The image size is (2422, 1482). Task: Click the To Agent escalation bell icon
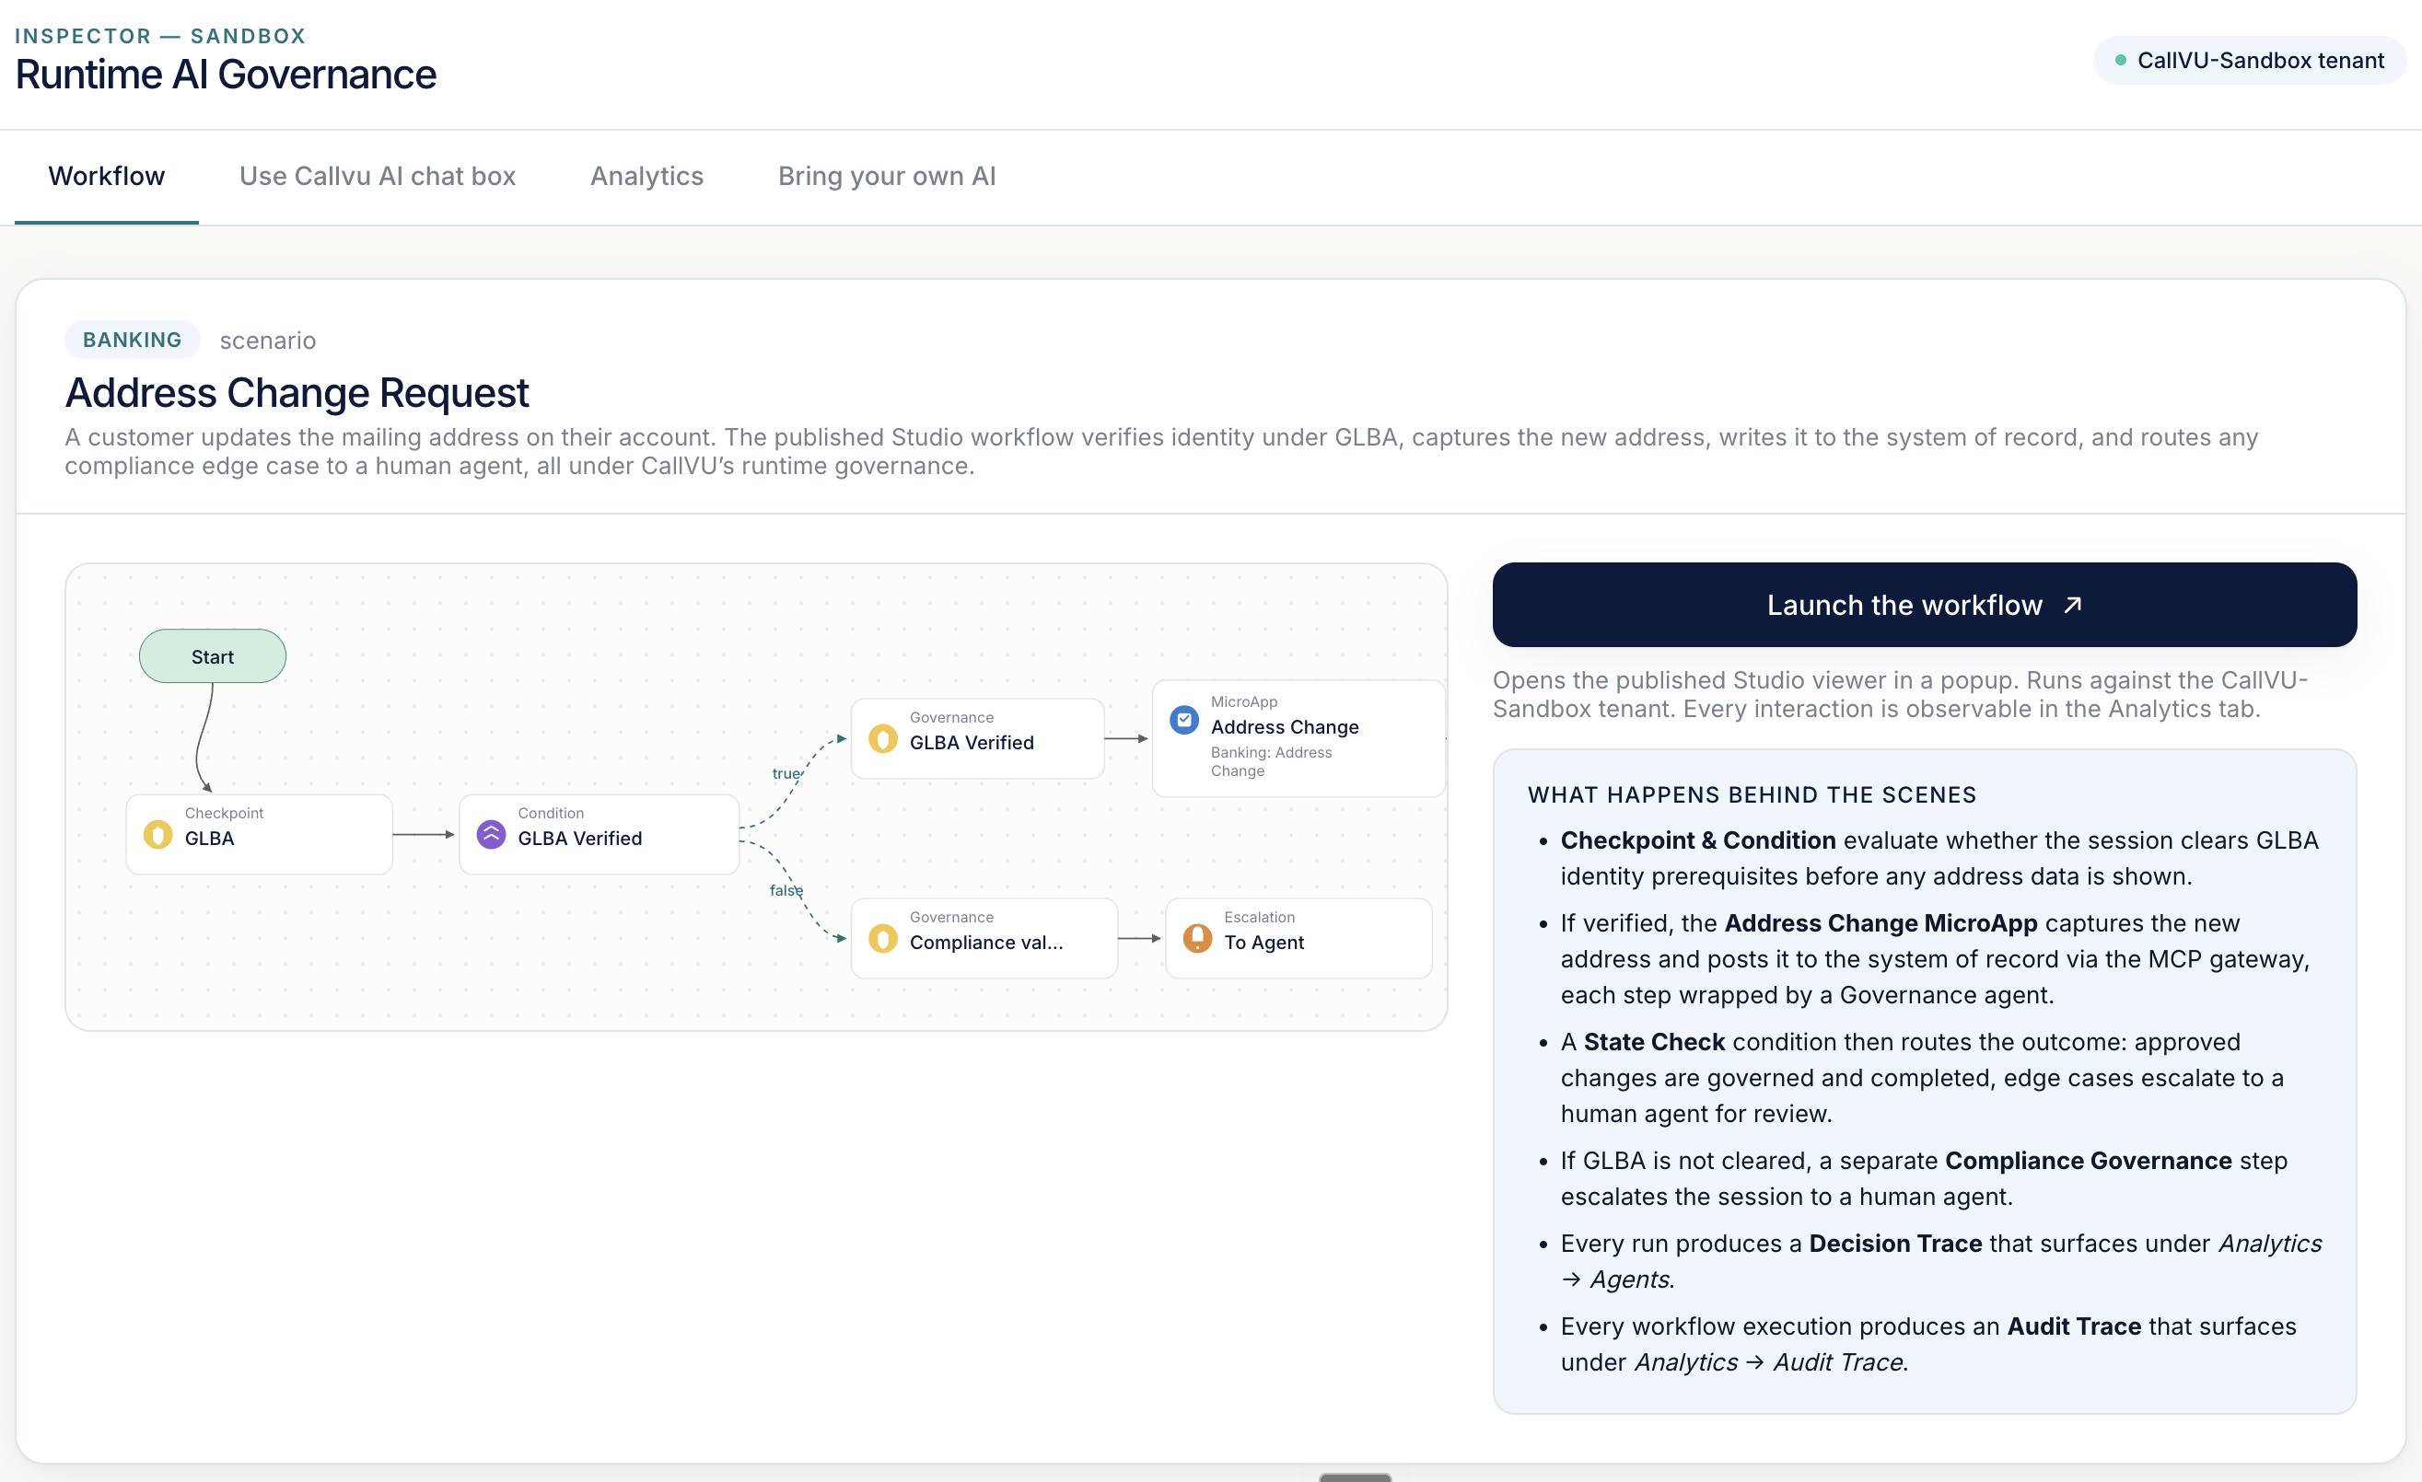click(1197, 939)
